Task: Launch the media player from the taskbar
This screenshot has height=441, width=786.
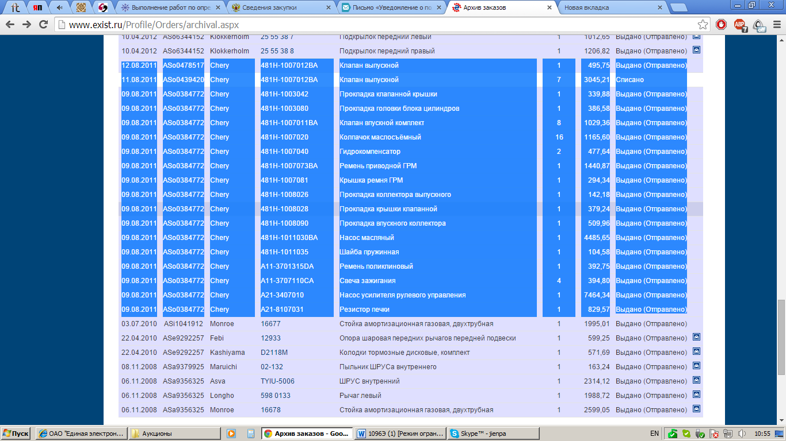Action: click(231, 434)
